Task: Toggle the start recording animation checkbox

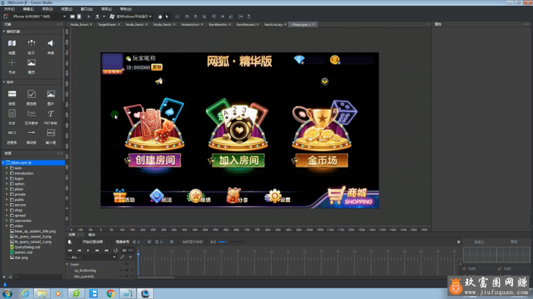Action: click(79, 242)
